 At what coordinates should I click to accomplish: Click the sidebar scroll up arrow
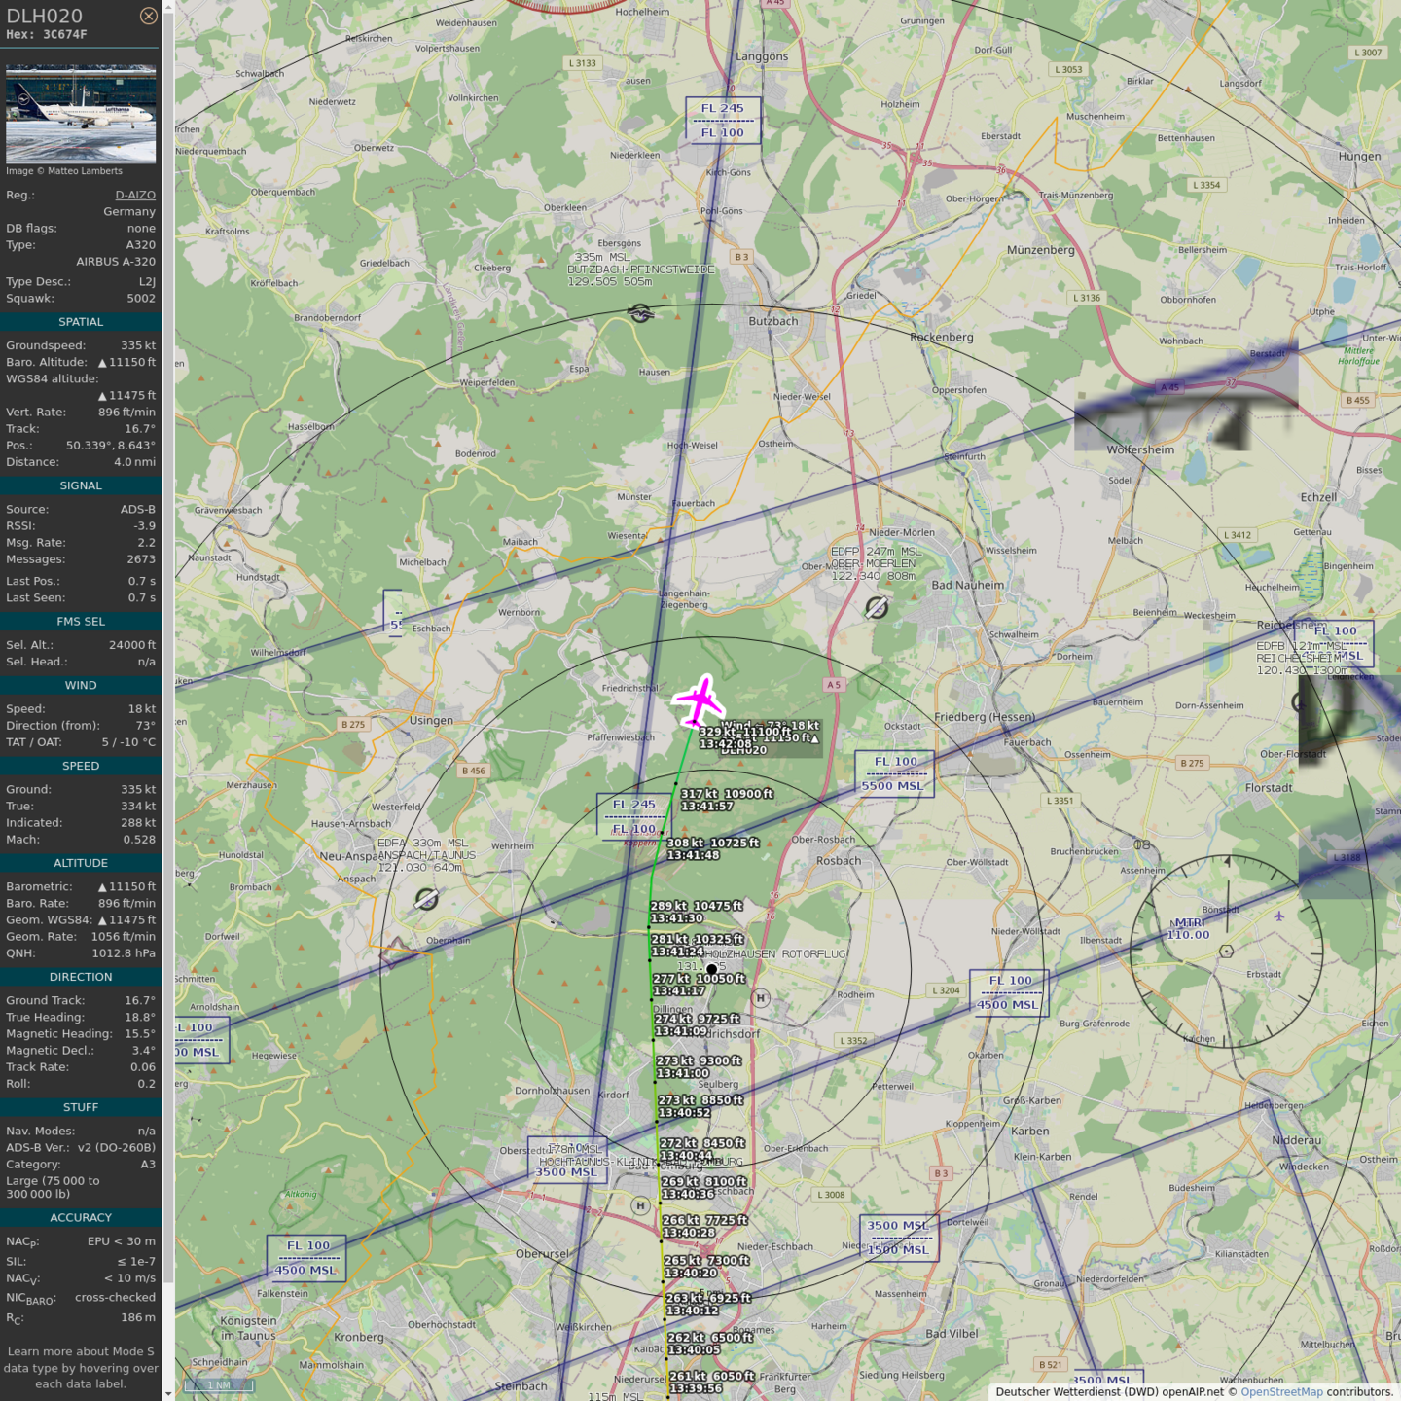click(x=168, y=7)
